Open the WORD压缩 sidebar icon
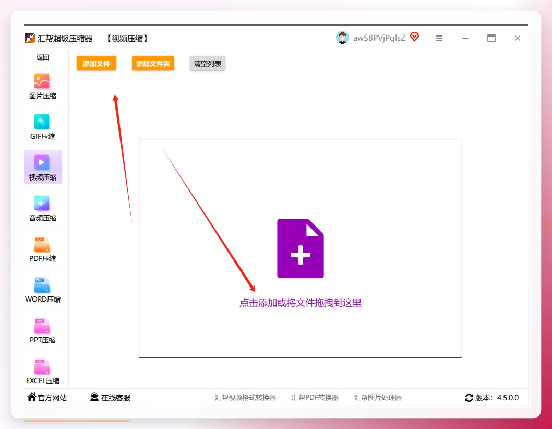 point(42,285)
